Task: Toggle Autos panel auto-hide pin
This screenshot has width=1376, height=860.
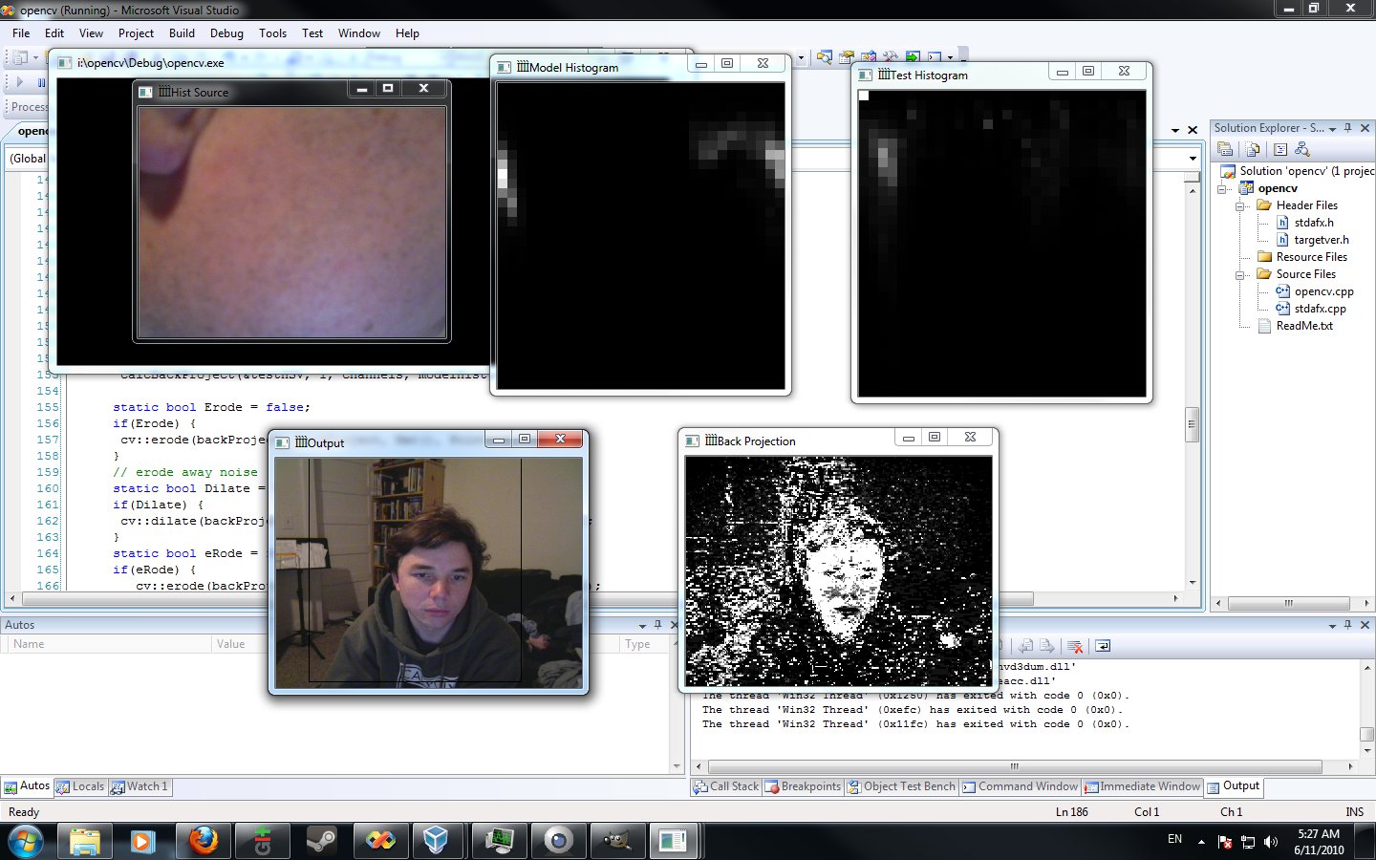Action: [657, 625]
